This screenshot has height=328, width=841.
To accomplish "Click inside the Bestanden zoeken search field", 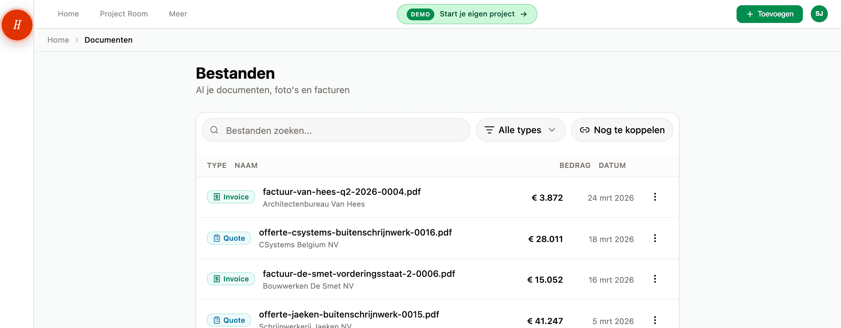I will pyautogui.click(x=329, y=130).
